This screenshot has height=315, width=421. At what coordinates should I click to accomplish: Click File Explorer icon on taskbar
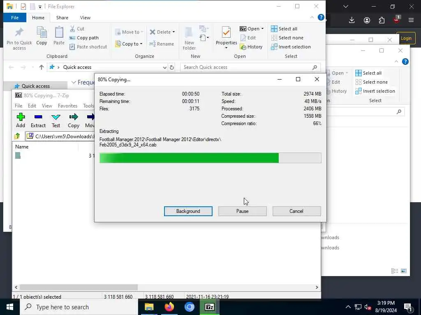click(149, 307)
